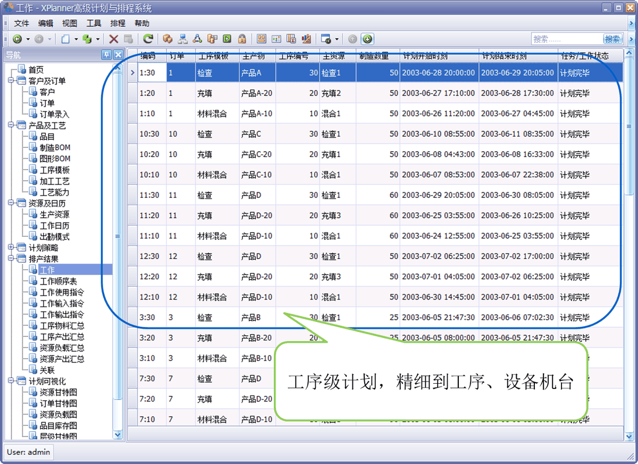Click the greyed Forward navigation arrow
This screenshot has width=638, height=464.
tap(39, 39)
